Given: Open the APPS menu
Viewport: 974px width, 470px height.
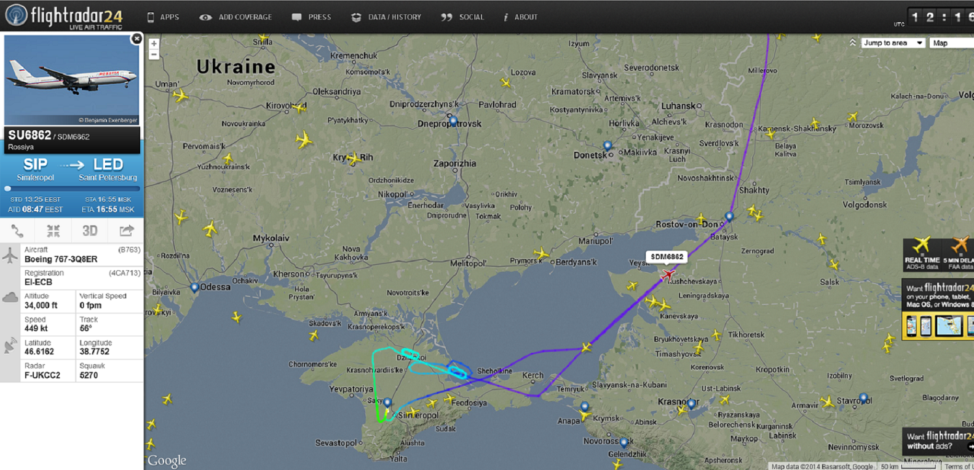Looking at the screenshot, I should coord(163,17).
